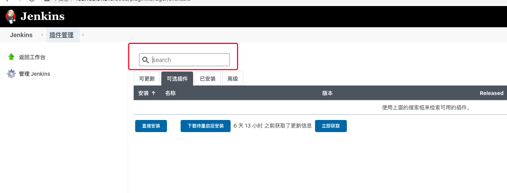This screenshot has width=507, height=193.
Task: Click the magnifier icon in search box
Action: (145, 60)
